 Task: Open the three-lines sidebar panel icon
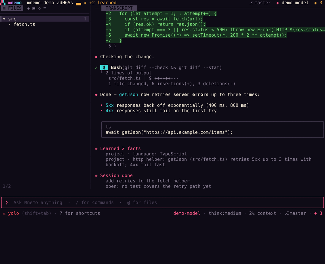click(45, 8)
